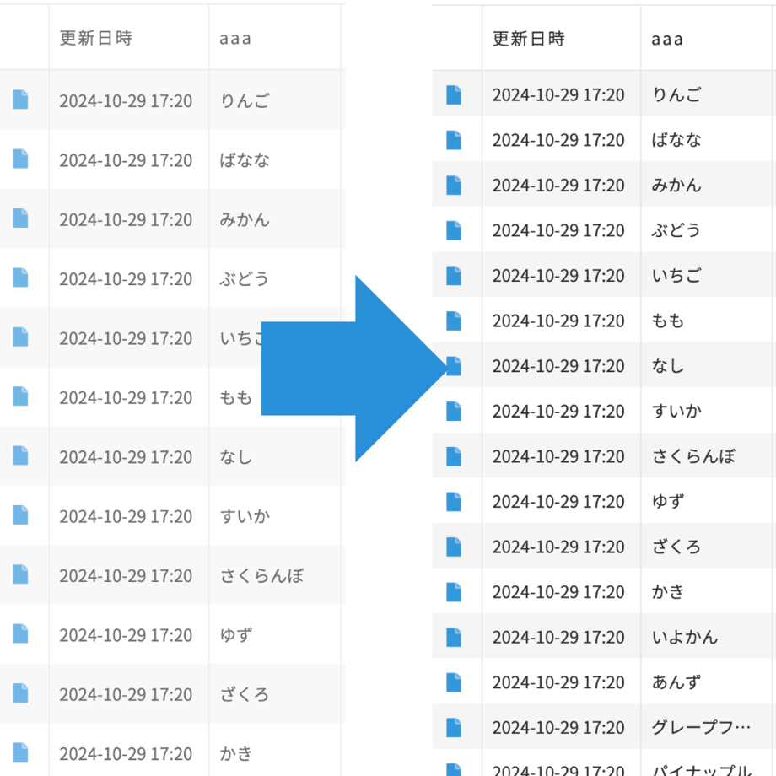
Task: Click the いよかん file icon in right table
Action: coord(454,638)
